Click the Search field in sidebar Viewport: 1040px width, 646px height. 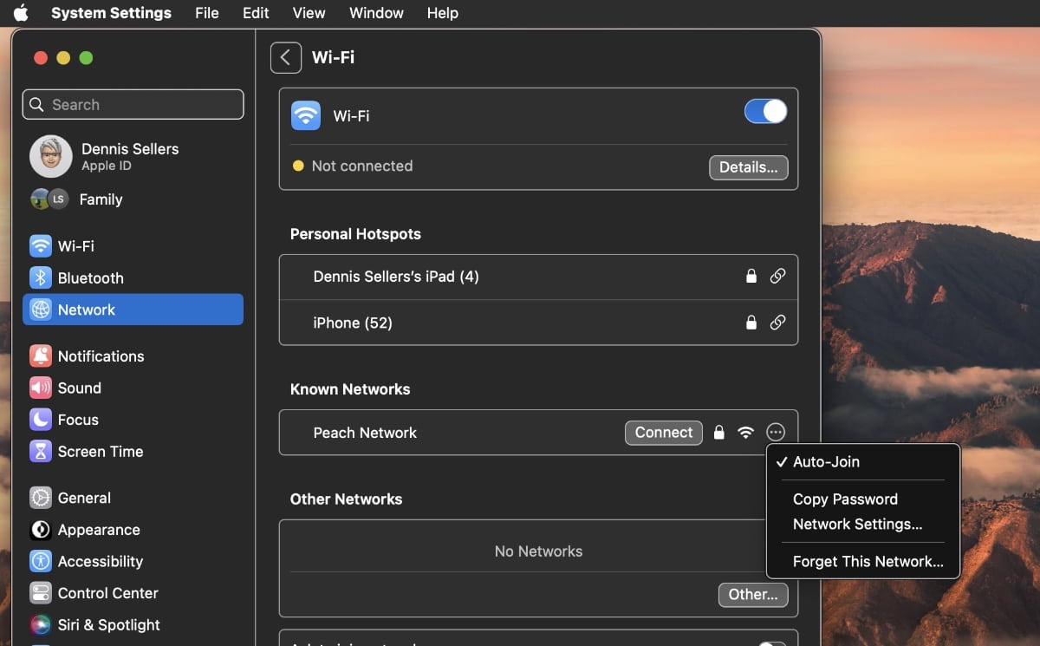point(133,104)
